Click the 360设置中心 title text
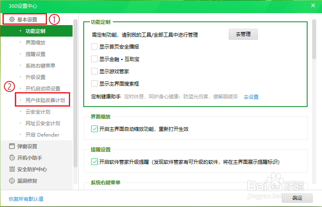The width and height of the screenshot is (322, 207). pyautogui.click(x=23, y=6)
